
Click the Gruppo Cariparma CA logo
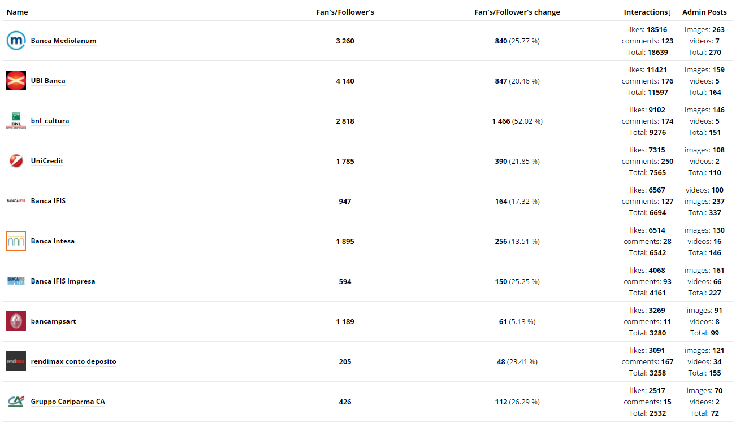pos(16,402)
